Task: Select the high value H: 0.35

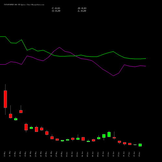Action: pos(82,8)
